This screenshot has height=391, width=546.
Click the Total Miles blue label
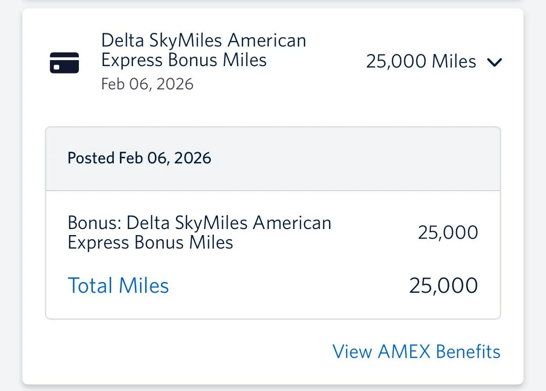pyautogui.click(x=118, y=286)
